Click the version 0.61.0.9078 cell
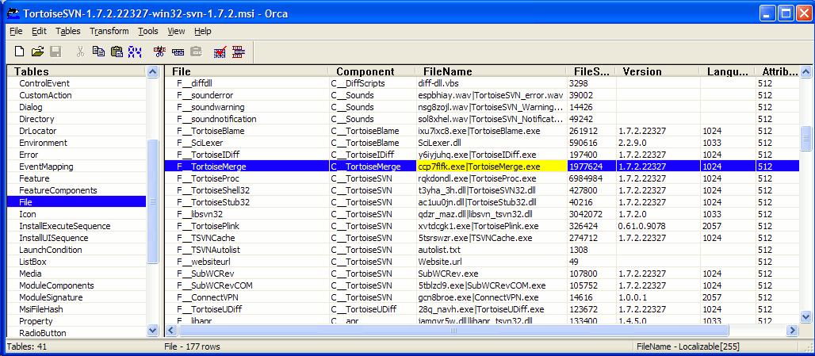Image resolution: width=815 pixels, height=356 pixels. click(657, 226)
